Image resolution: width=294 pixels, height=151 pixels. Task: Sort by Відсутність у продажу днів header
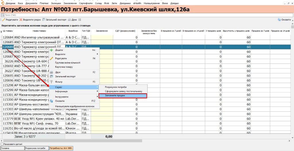pos(236,31)
